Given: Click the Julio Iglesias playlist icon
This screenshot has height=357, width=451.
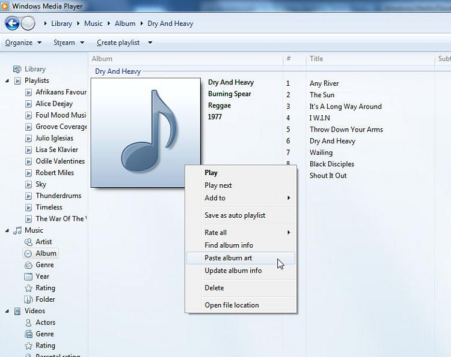Looking at the screenshot, I should coord(28,139).
